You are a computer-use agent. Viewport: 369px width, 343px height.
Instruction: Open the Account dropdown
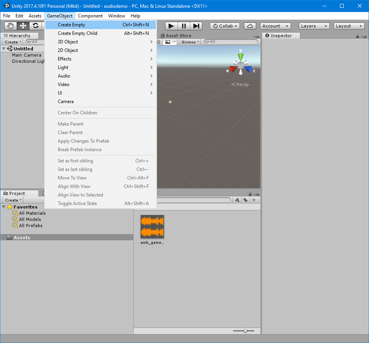[x=275, y=26]
